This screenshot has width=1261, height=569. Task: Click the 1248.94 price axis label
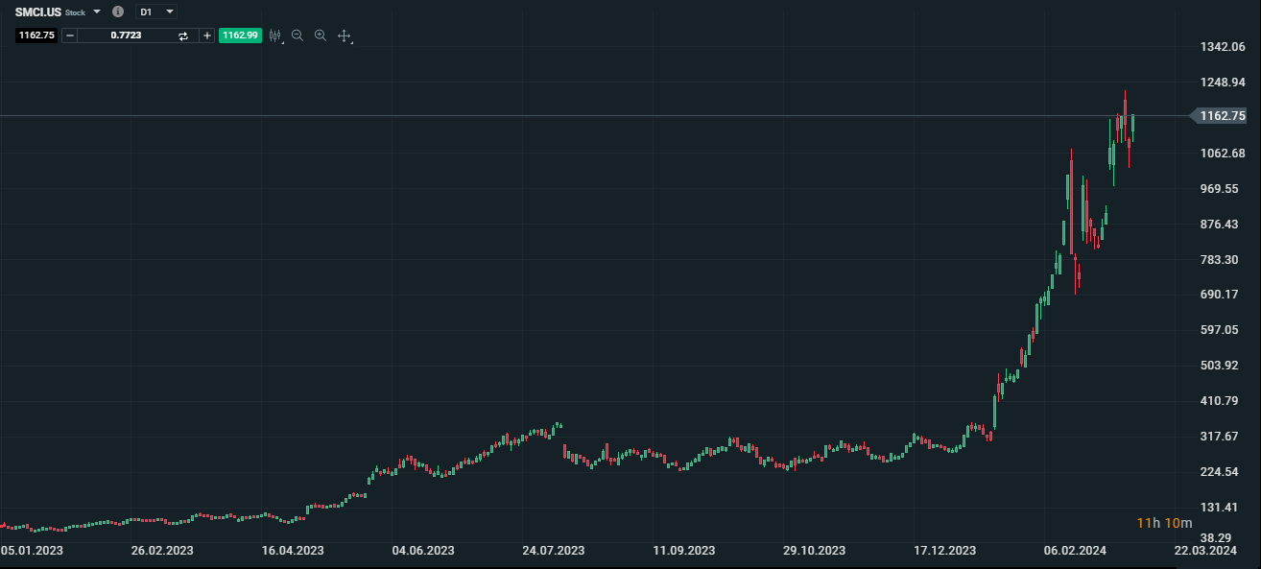pyautogui.click(x=1223, y=83)
